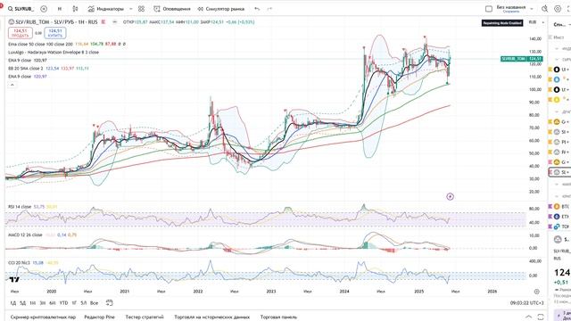Open Тестер стратегий tab
This screenshot has height=321, width=571.
click(145, 317)
